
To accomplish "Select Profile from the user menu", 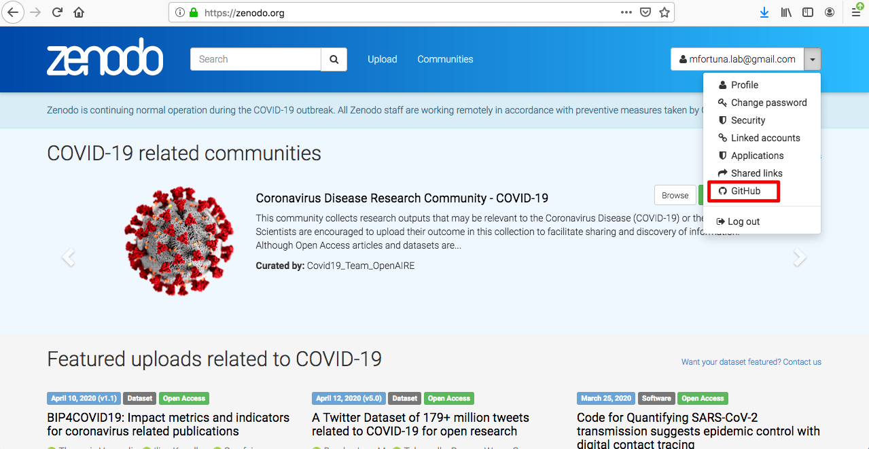I will tap(762, 85).
